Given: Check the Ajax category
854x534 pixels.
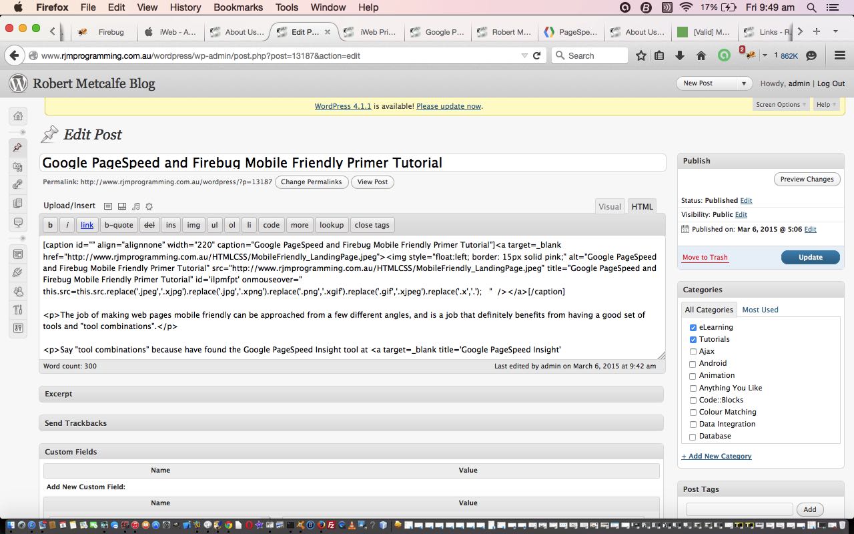Looking at the screenshot, I should [x=693, y=352].
